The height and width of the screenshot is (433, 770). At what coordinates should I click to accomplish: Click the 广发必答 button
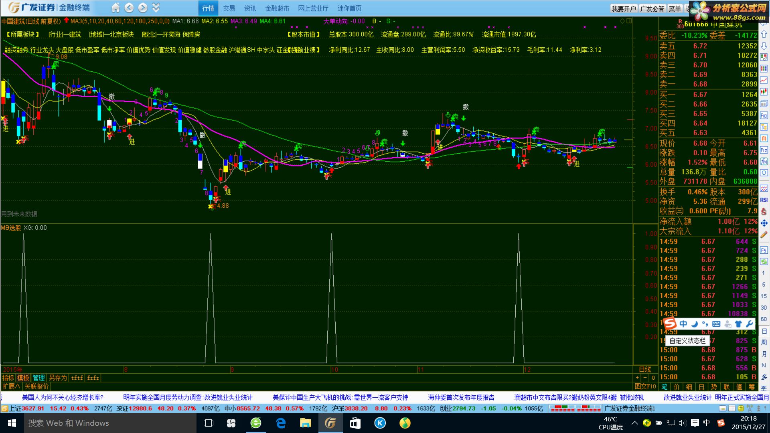[652, 9]
